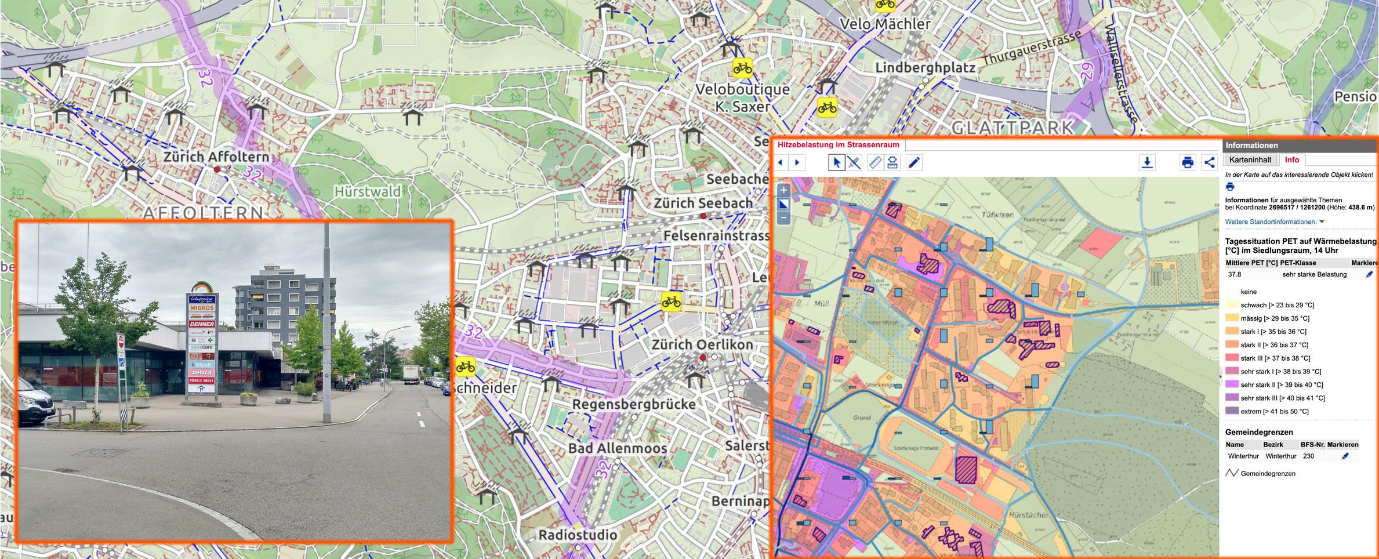Screen dimensions: 1379x559
Task: Select the pointer info tool
Action: (x=836, y=163)
